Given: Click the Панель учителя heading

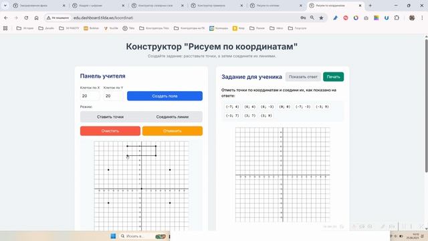Looking at the screenshot, I should click(x=102, y=76).
